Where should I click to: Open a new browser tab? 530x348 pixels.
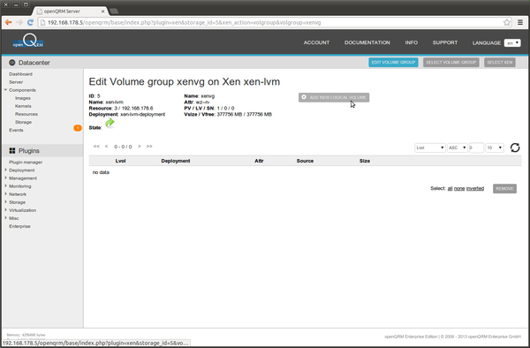tap(114, 11)
